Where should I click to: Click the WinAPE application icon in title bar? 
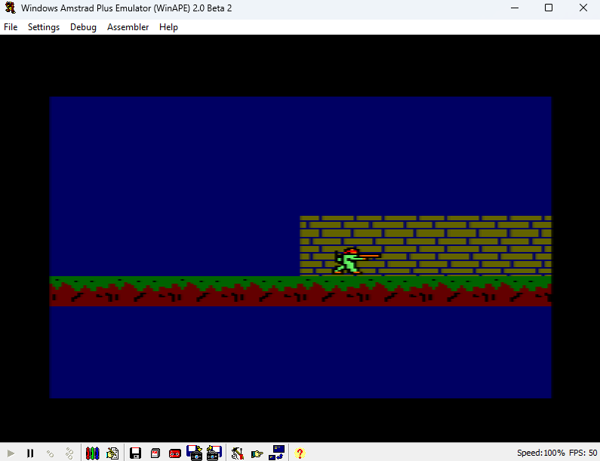pyautogui.click(x=11, y=8)
